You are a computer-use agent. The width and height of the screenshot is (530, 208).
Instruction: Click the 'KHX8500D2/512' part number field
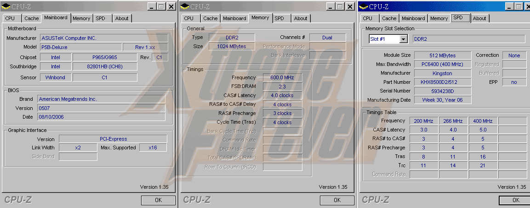(443, 82)
